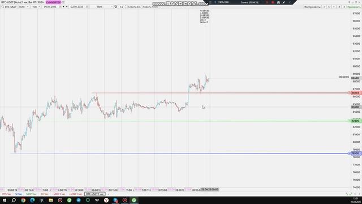The height and width of the screenshot is (204, 362).
Task: Open Yandex Browser from taskbar
Action: (x=106, y=200)
